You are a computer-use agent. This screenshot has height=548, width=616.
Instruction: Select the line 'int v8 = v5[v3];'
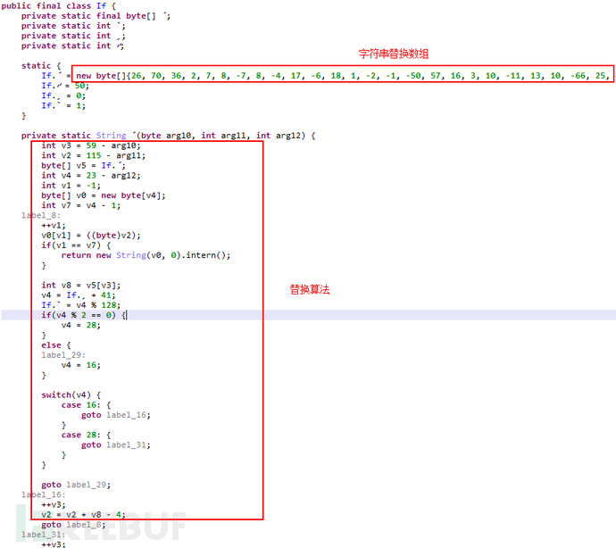click(x=81, y=286)
